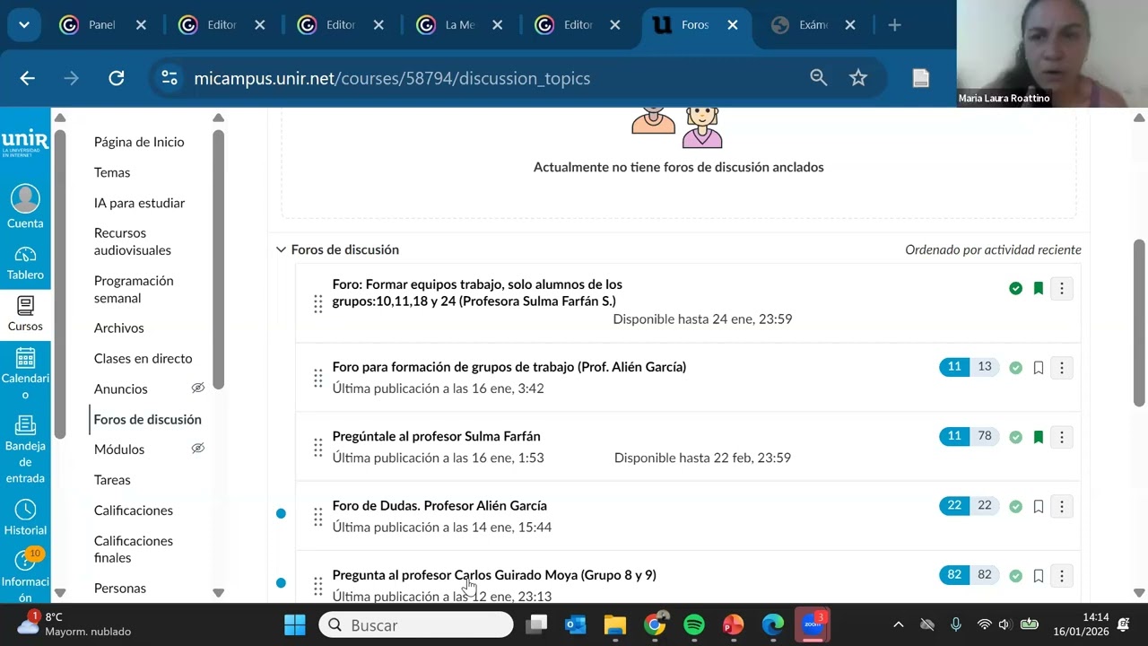1148x646 pixels.
Task: Open Foro: Formar equipos trabajo discussion
Action: point(477,292)
